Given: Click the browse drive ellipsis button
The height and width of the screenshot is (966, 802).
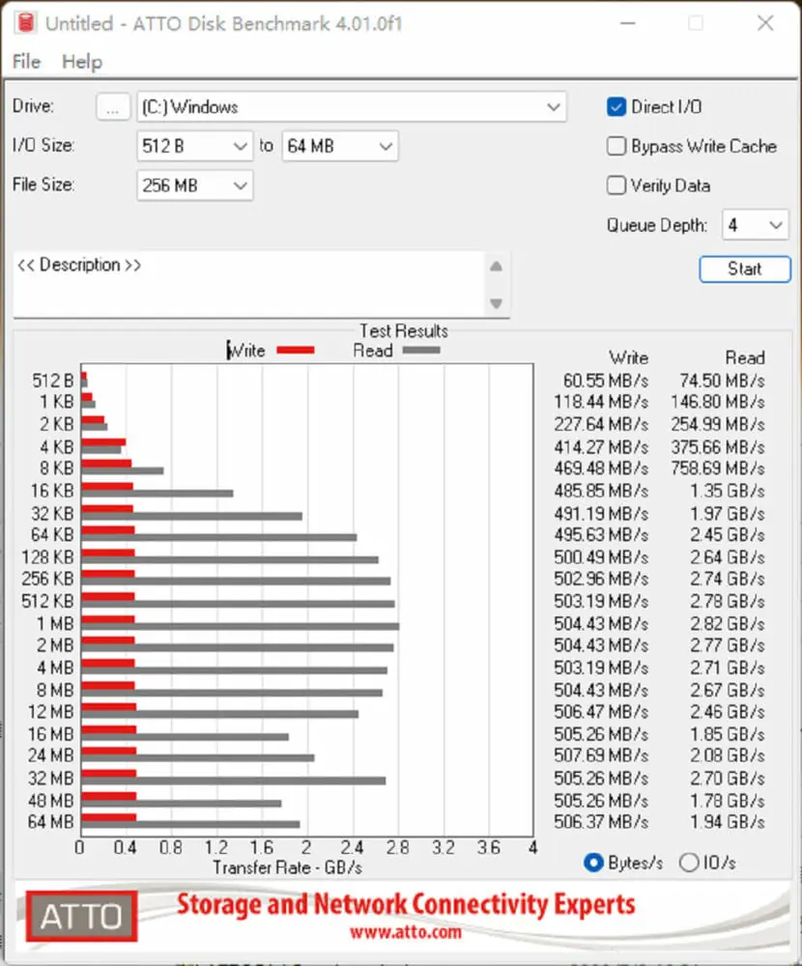Looking at the screenshot, I should [x=113, y=107].
